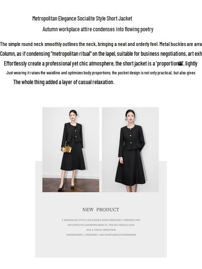Click the 'metropolitan ritual' description line

pos(101,54)
